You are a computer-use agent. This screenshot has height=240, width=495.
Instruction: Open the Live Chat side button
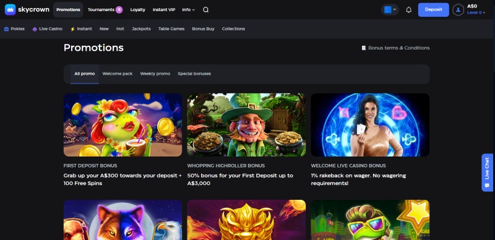488,173
